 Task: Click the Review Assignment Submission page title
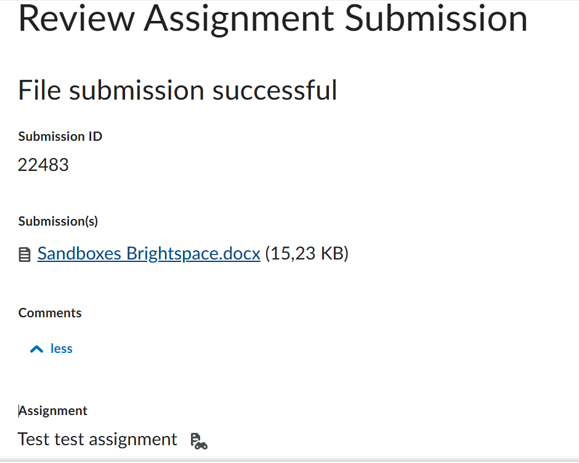coord(273,19)
